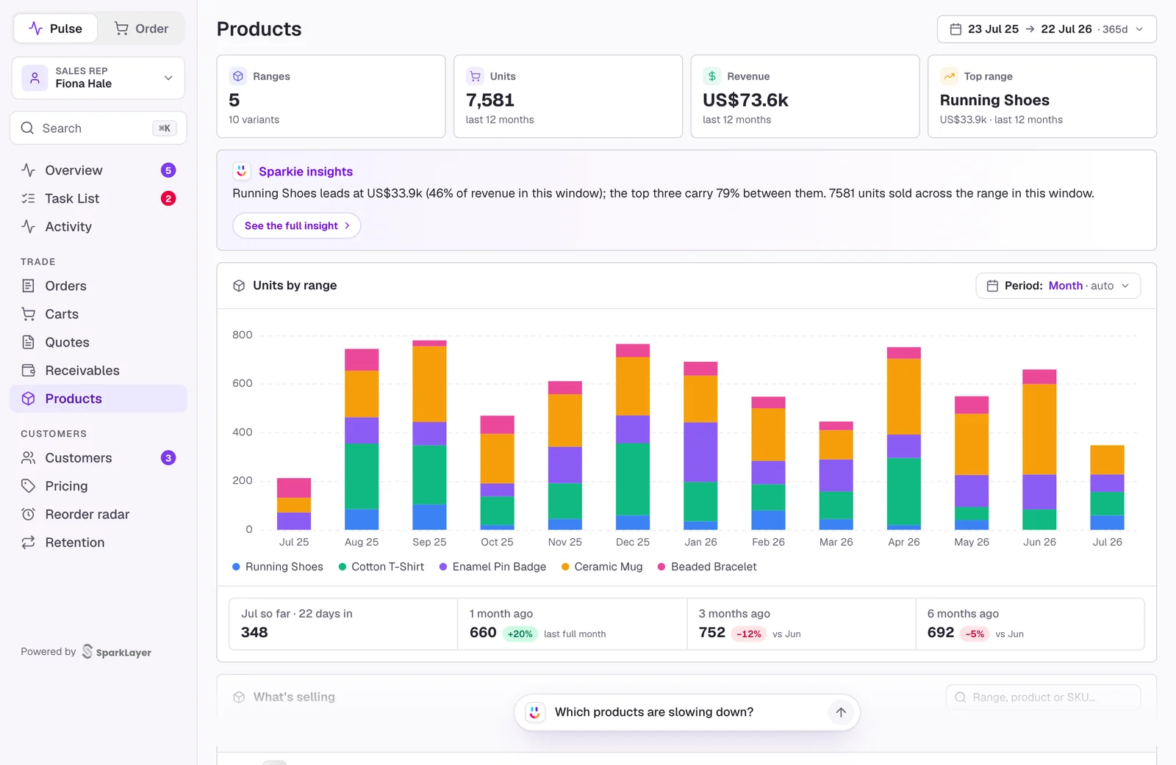Click the Sparkie insights mascot icon
This screenshot has width=1176, height=765.
point(242,171)
